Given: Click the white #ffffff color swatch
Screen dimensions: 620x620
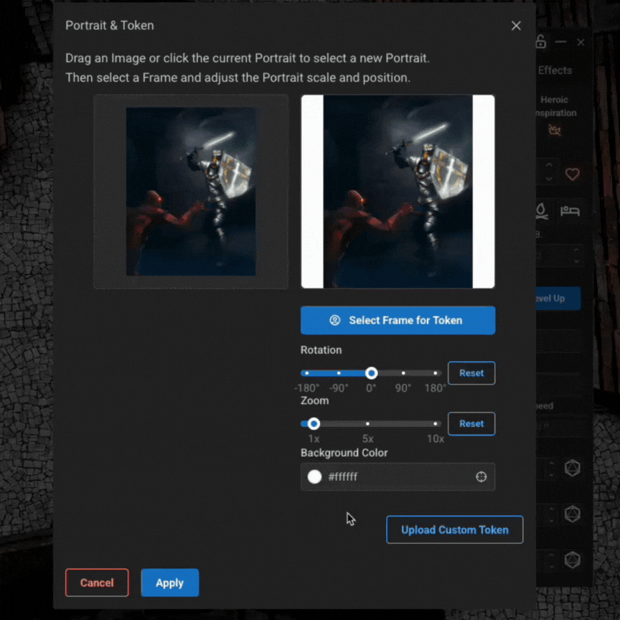Looking at the screenshot, I should [x=314, y=476].
